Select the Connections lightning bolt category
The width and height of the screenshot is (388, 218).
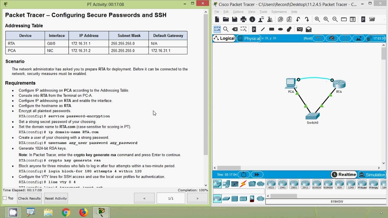pos(243,184)
